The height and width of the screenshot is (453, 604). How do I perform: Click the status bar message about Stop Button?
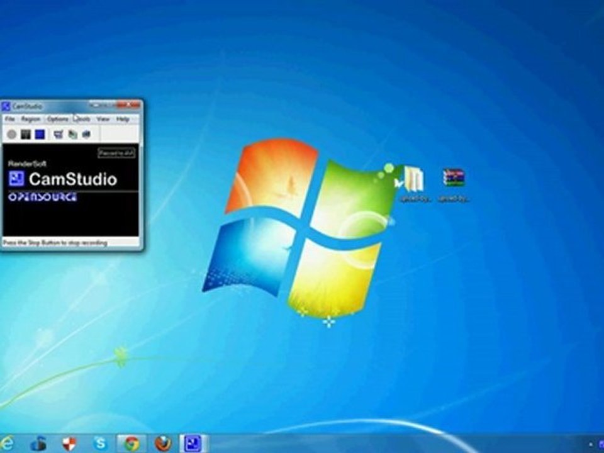[55, 243]
